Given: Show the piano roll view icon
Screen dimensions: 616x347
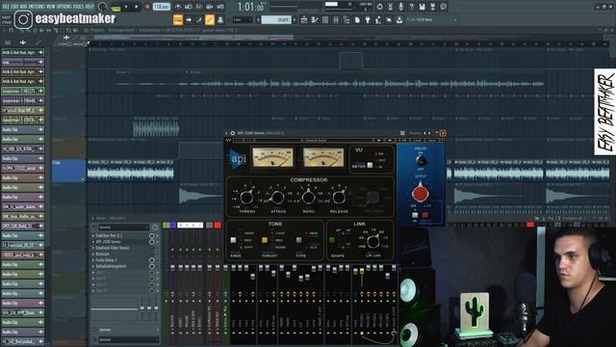Looking at the screenshot, I should (x=315, y=19).
